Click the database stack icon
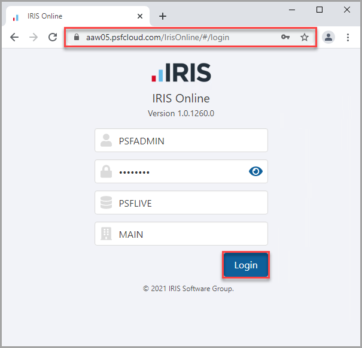This screenshot has height=348, width=362. click(x=106, y=203)
